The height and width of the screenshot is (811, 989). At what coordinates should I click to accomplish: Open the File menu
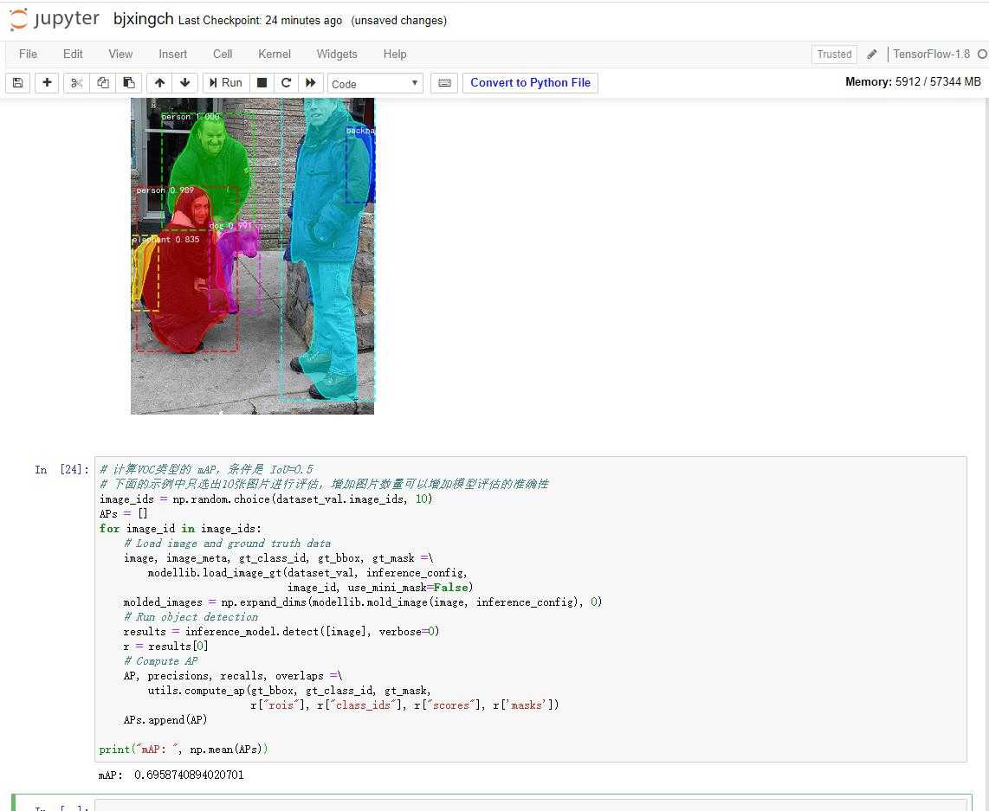[28, 55]
